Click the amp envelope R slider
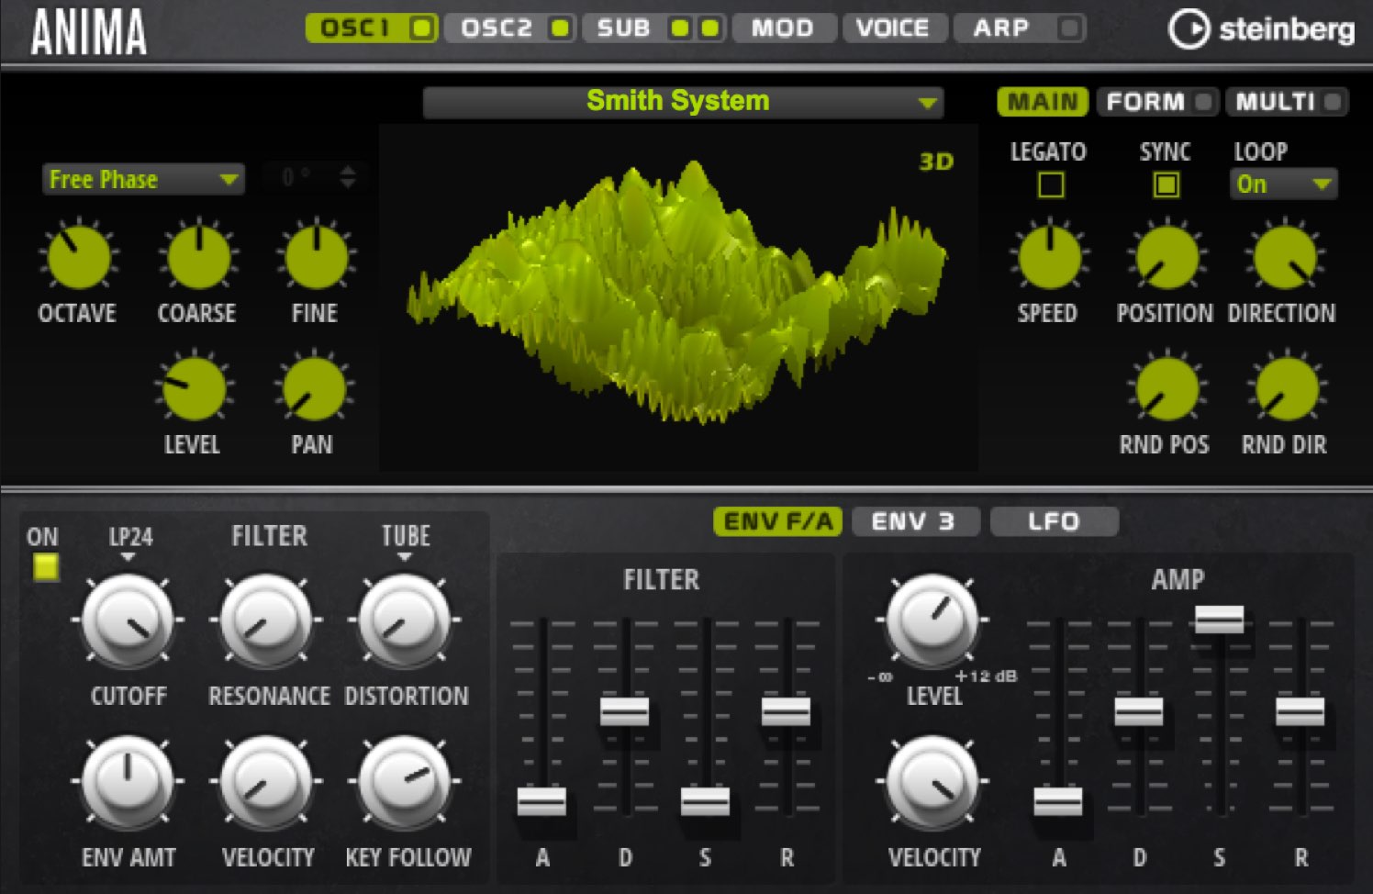 pos(1300,711)
